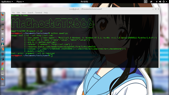
Task: Open the black-and-white grid tool dock icon
Action: (x=3, y=74)
